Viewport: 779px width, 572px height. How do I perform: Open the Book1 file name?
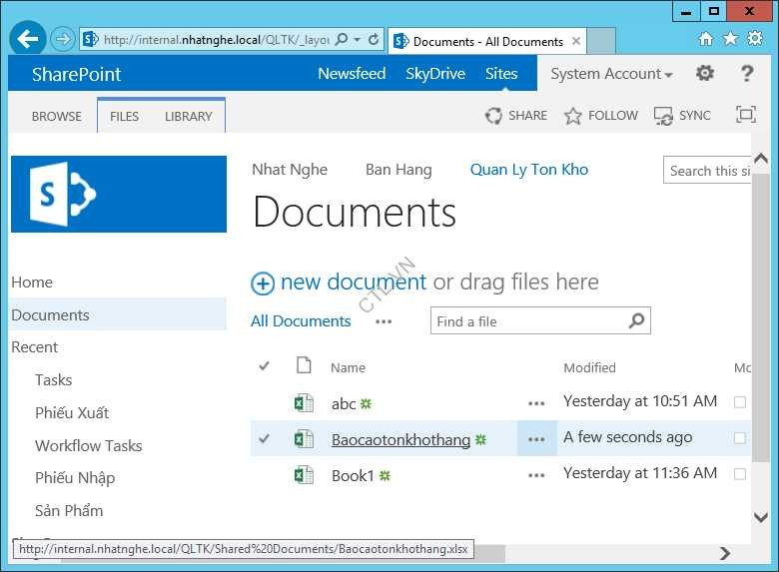point(353,476)
